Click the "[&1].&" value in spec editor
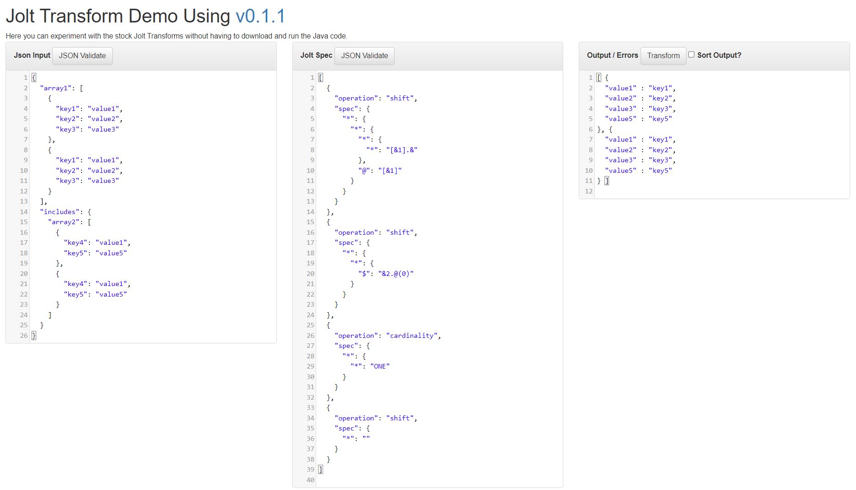 coord(401,150)
